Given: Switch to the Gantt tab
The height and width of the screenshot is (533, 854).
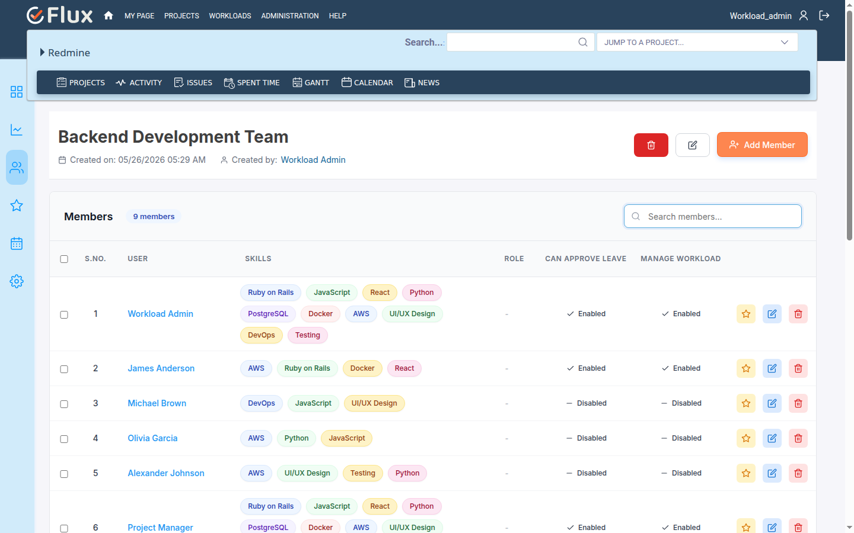Looking at the screenshot, I should click(311, 82).
